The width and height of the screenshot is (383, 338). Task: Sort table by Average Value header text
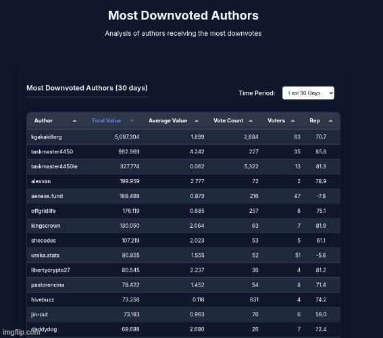tap(168, 120)
